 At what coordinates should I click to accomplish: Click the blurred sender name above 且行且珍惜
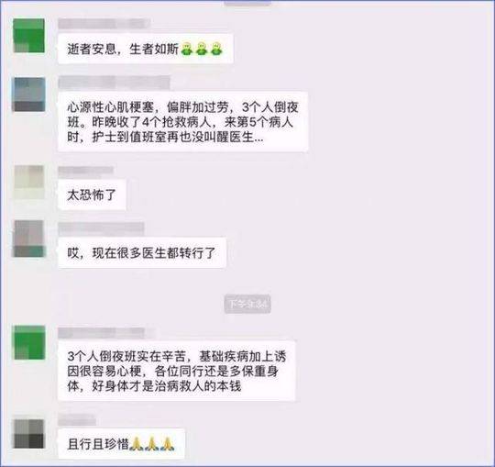click(x=77, y=420)
